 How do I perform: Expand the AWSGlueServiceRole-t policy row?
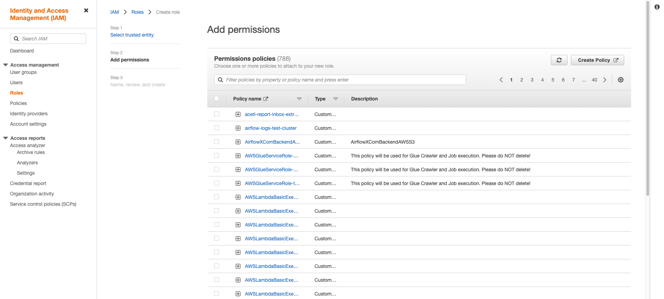[x=238, y=183]
